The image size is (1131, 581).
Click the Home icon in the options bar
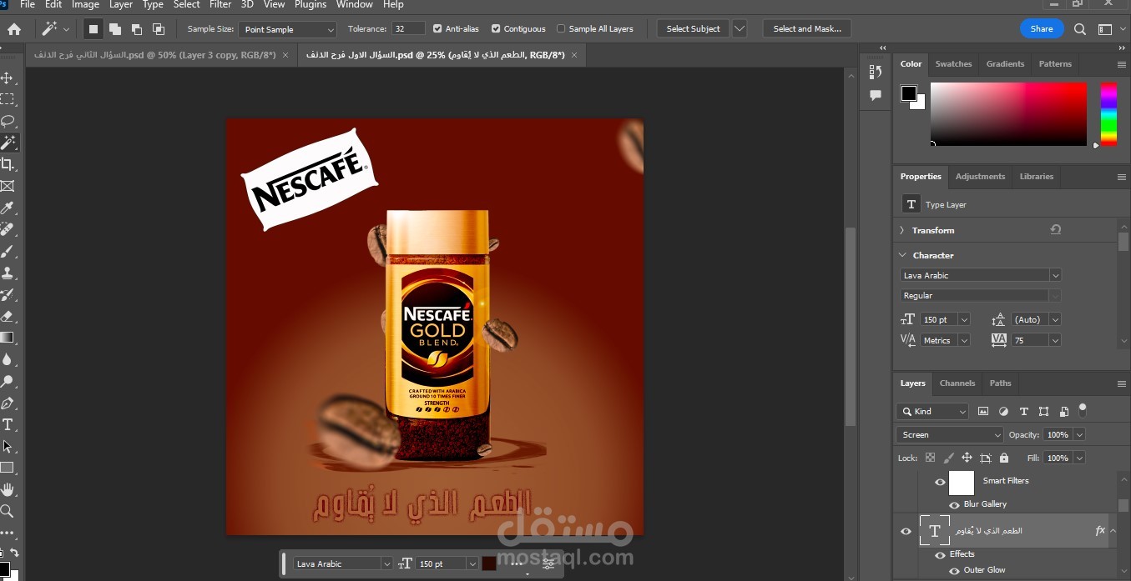[14, 29]
